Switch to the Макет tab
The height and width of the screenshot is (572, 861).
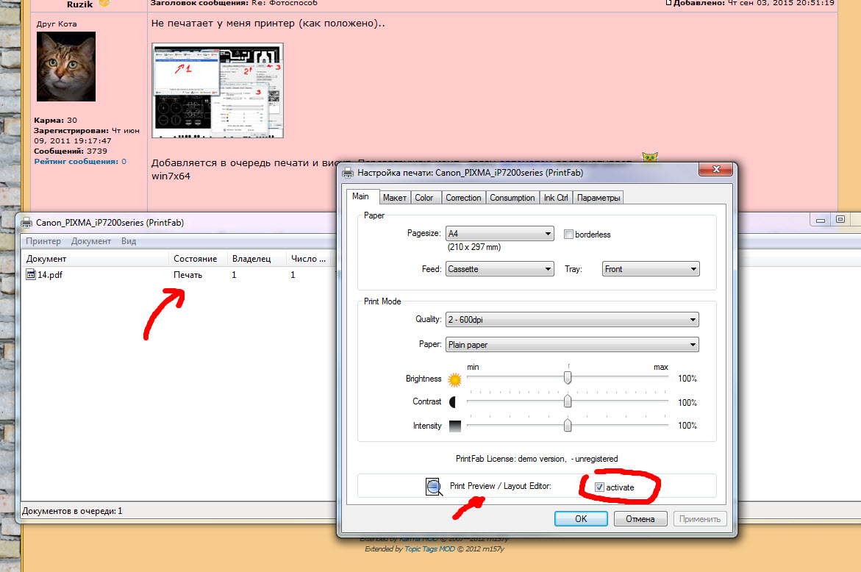[394, 198]
